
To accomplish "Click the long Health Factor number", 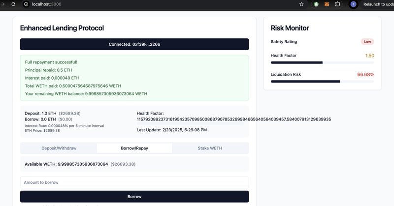I will point(233,119).
